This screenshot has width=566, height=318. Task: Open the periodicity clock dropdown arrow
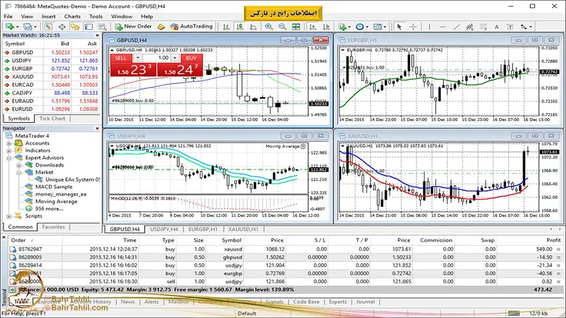pos(368,27)
